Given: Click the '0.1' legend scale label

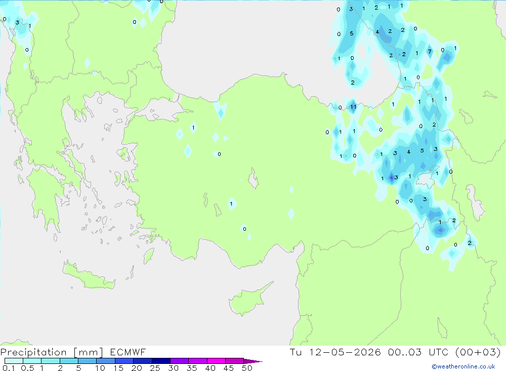Looking at the screenshot, I should pos(9,368).
